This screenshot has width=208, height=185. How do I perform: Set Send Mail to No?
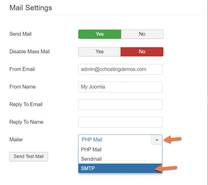click(142, 34)
